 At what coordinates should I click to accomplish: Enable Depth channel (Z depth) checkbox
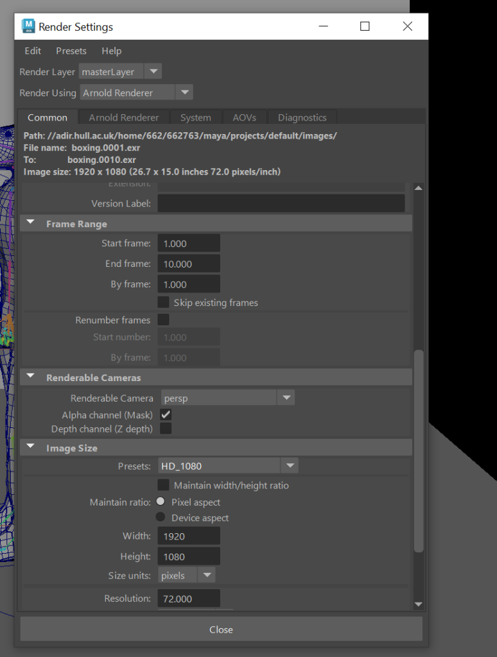tap(166, 429)
